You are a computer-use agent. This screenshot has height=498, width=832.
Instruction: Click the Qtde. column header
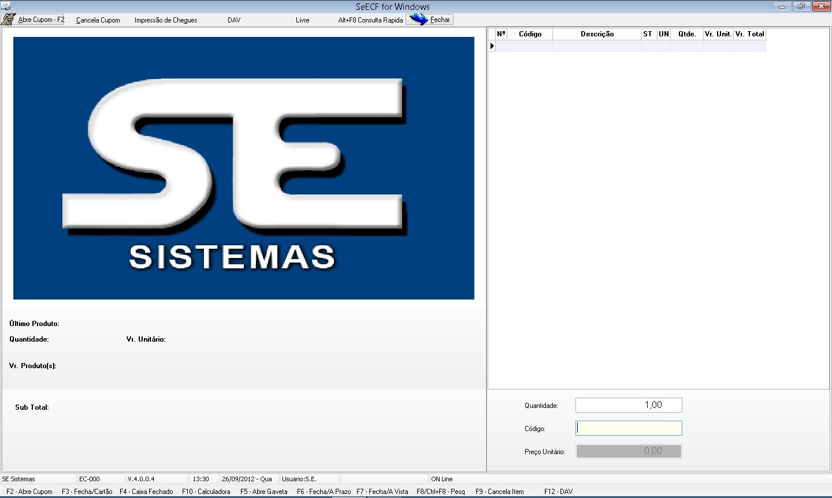point(687,34)
